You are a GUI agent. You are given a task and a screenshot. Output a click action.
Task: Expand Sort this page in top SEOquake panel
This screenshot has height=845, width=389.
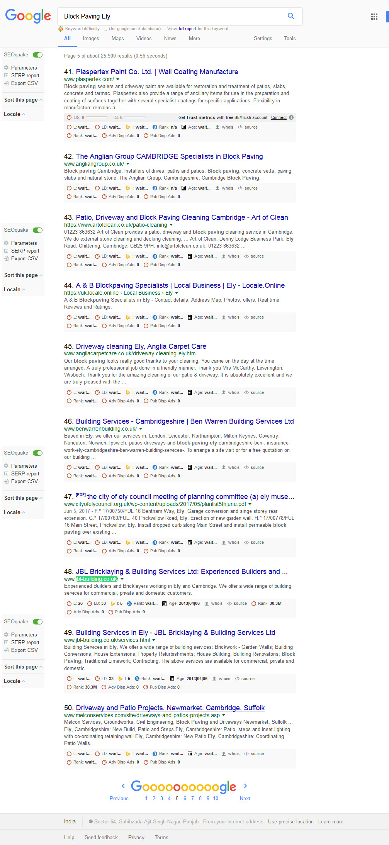(x=23, y=100)
